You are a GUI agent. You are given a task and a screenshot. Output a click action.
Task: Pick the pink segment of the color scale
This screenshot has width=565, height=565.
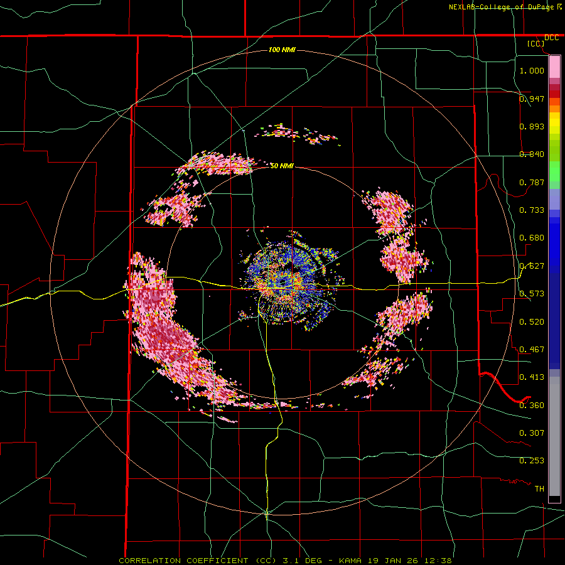[x=554, y=67]
